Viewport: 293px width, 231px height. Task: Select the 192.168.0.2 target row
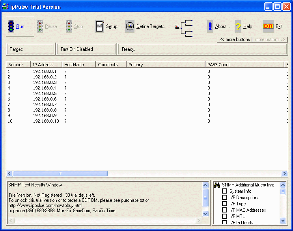[147, 77]
